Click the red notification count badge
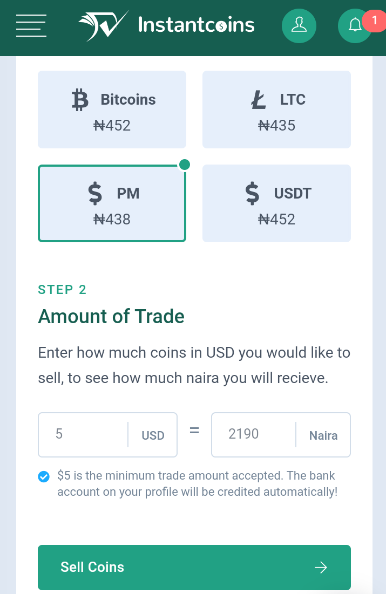Screen dimensions: 386x594 pos(375,20)
